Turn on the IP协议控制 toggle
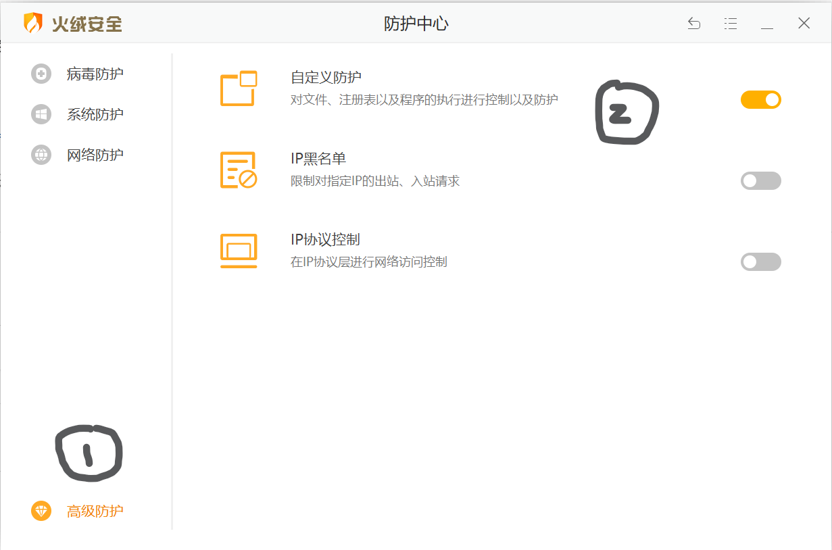This screenshot has width=832, height=550. click(760, 262)
